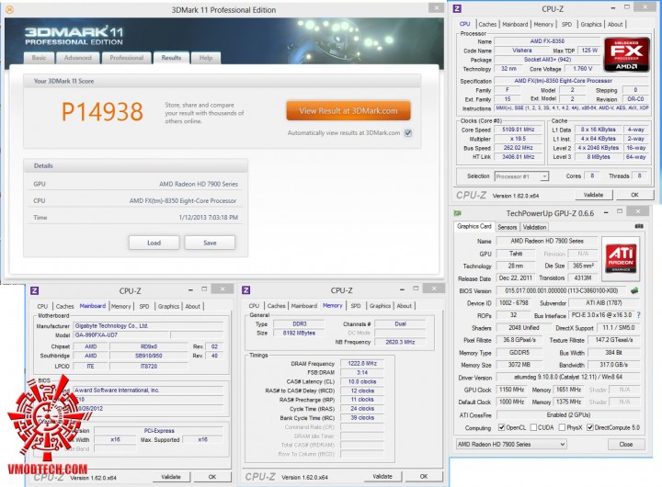Click the Multiplier x 19.5 value
Image resolution: width=662 pixels, height=487 pixels.
[518, 139]
